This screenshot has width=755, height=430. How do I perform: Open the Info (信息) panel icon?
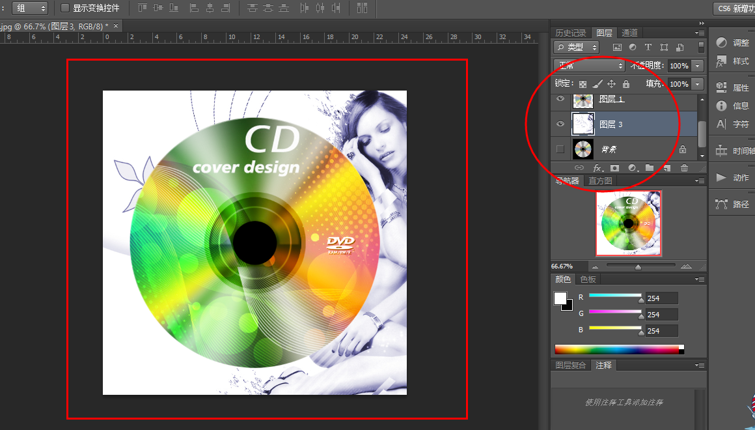721,106
